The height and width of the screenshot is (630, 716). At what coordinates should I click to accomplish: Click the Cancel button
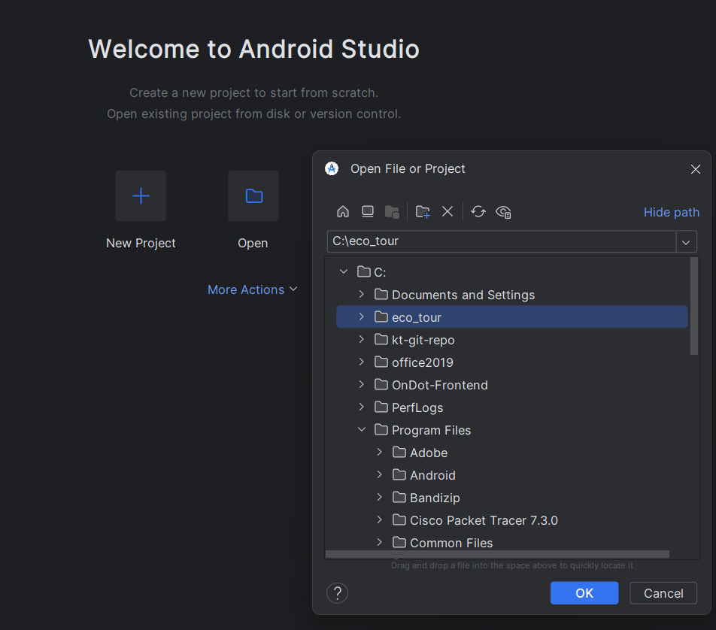(x=663, y=593)
